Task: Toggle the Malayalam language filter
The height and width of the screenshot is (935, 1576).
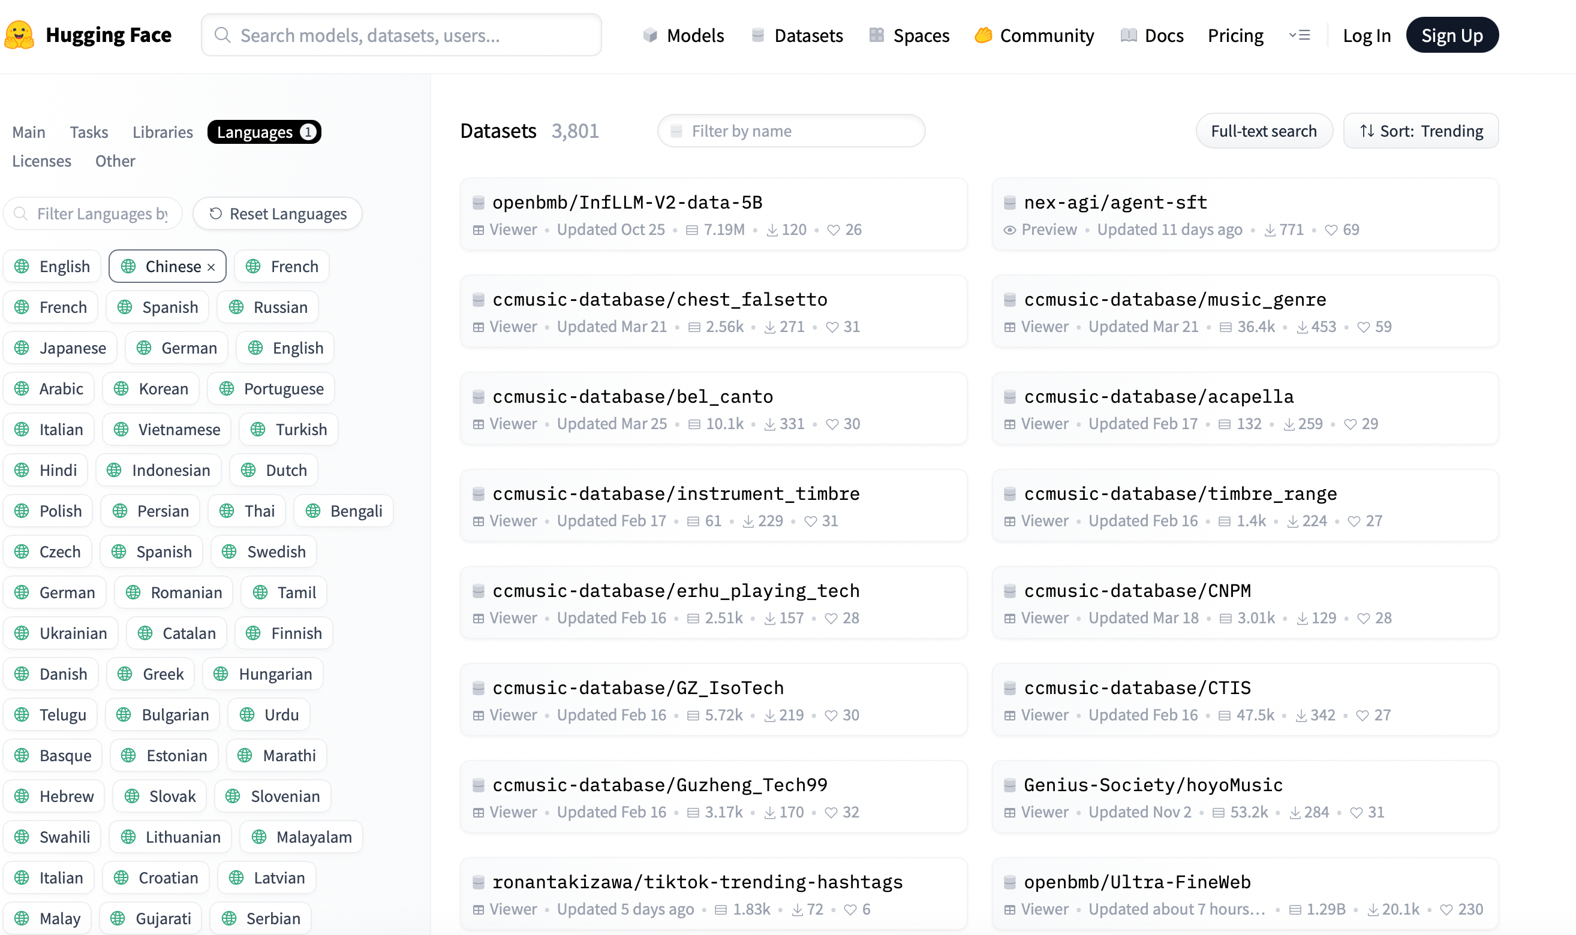Action: [x=301, y=837]
